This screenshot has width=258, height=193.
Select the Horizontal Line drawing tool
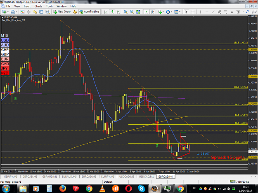pos(207,12)
